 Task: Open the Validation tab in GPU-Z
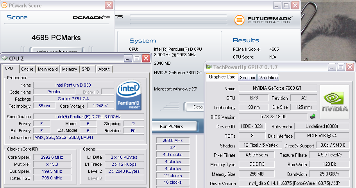(x=268, y=78)
